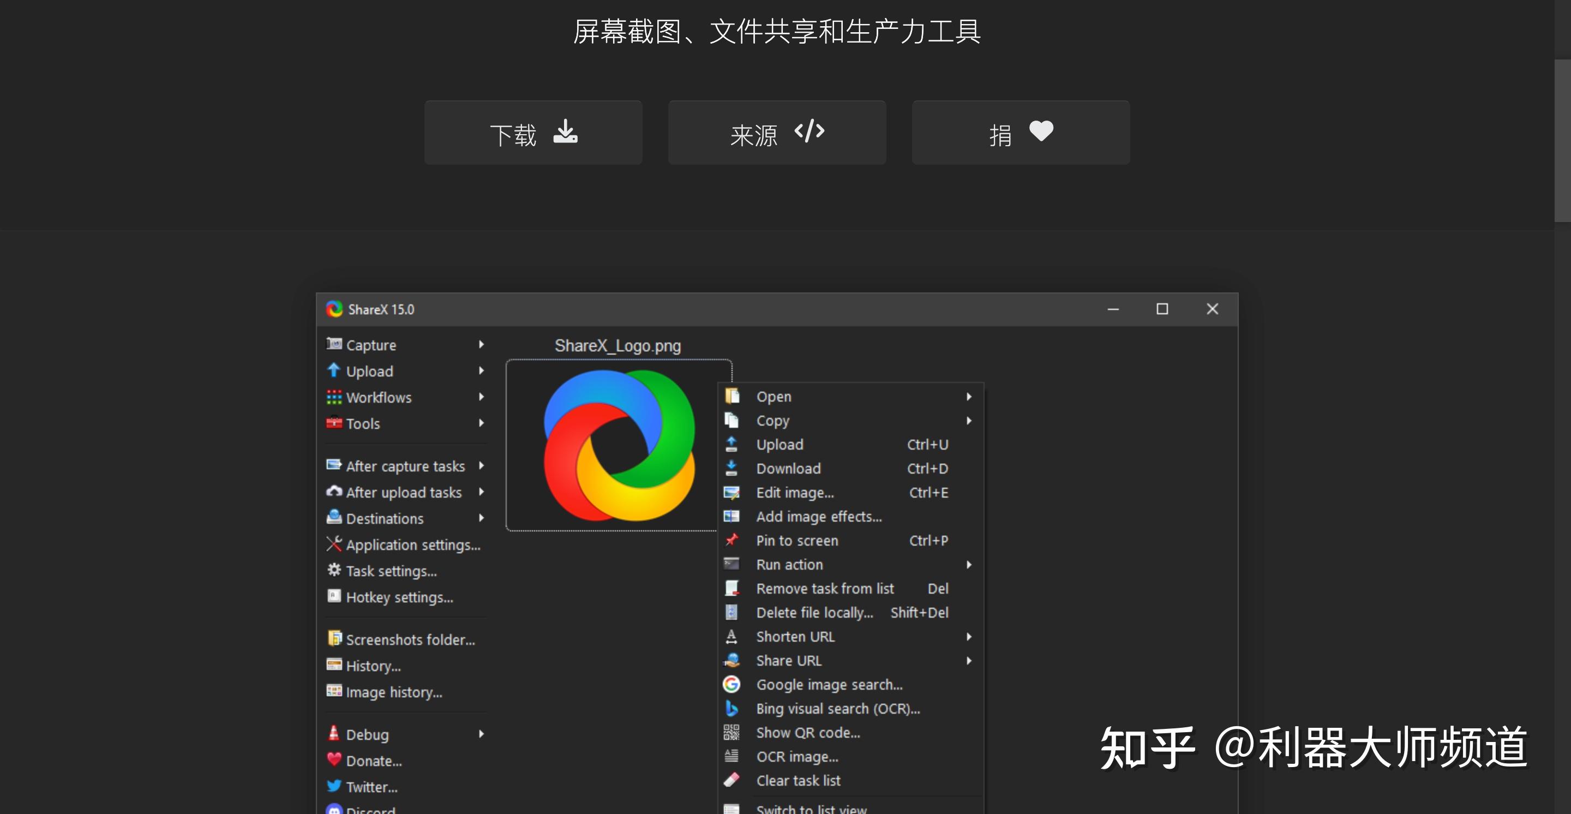
Task: Select Upload Ctrl+U in context menu
Action: point(851,445)
